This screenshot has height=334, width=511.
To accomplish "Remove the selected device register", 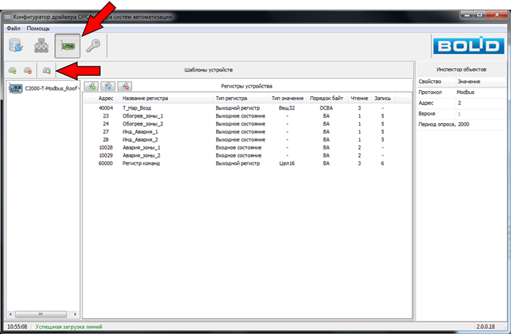I will click(x=124, y=86).
